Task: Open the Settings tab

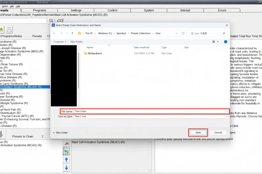Action: point(76,10)
